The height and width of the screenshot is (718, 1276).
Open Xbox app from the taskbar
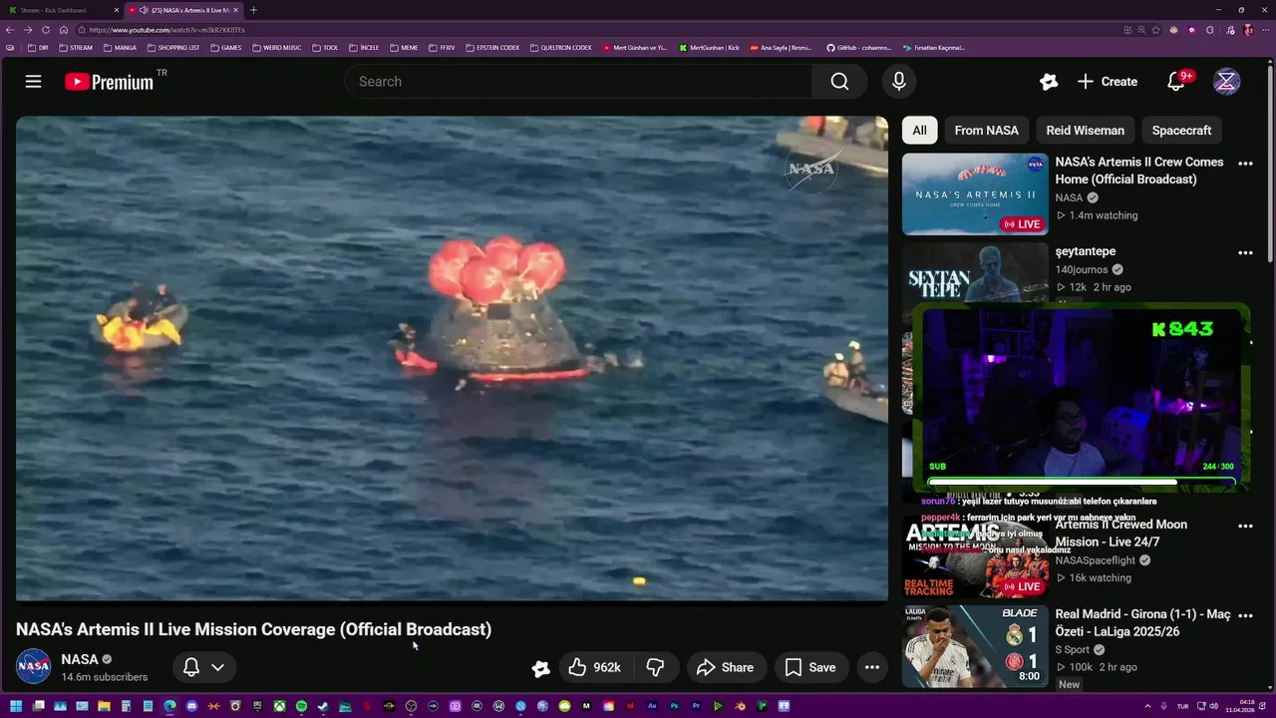[x=280, y=706]
